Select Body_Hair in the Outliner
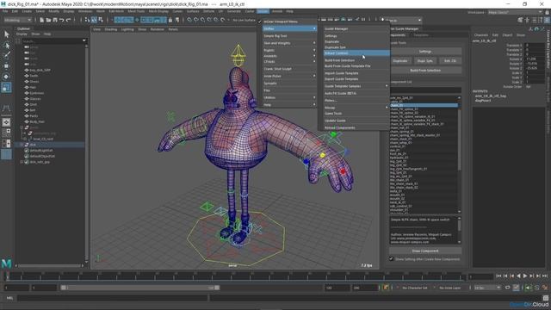 37,121
